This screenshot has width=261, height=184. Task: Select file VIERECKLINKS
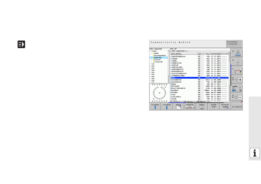(199, 76)
